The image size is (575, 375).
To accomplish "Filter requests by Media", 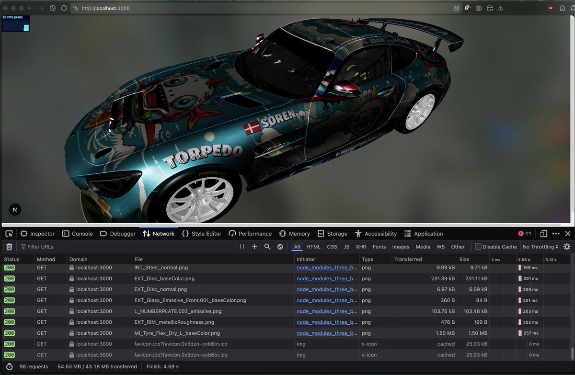I will click(x=423, y=247).
